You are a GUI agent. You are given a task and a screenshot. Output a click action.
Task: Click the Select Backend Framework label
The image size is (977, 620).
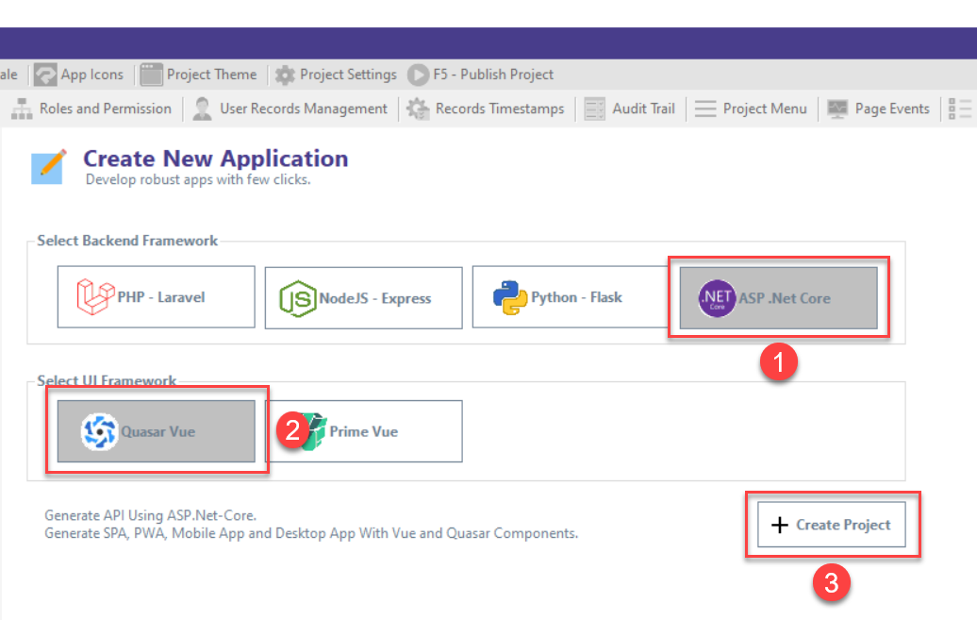(127, 241)
